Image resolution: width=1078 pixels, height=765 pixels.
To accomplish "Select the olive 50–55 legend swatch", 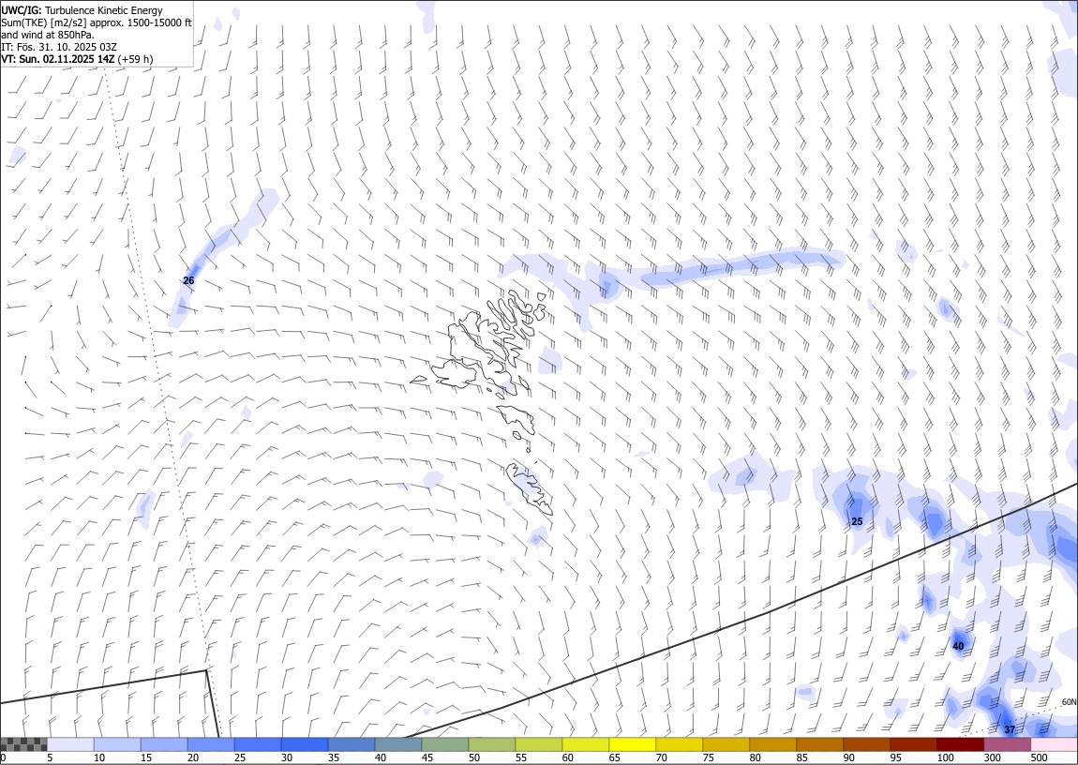I will pos(492,744).
